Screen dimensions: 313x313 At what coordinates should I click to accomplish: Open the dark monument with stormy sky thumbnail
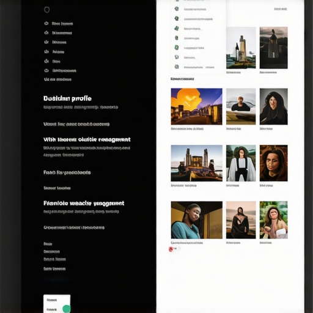(273, 48)
